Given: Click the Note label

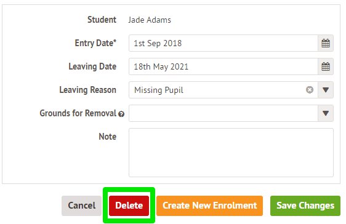Looking at the screenshot, I should pyautogui.click(x=108, y=137).
